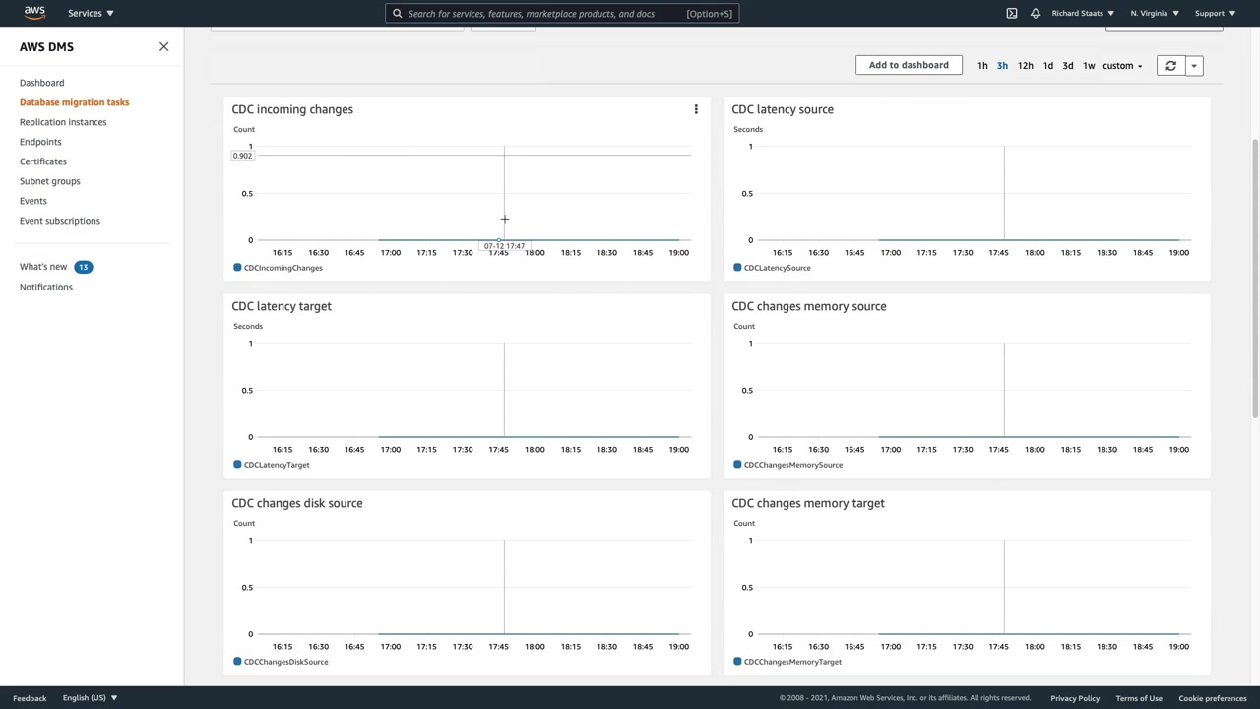This screenshot has width=1260, height=709.
Task: Click the services search input field
Action: (x=561, y=14)
